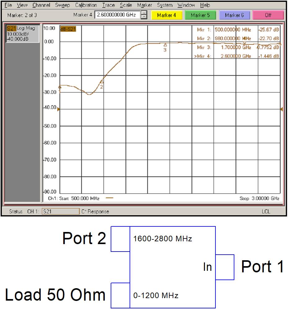Click up arrow to increase Marker 4 frequency

tap(144, 13)
